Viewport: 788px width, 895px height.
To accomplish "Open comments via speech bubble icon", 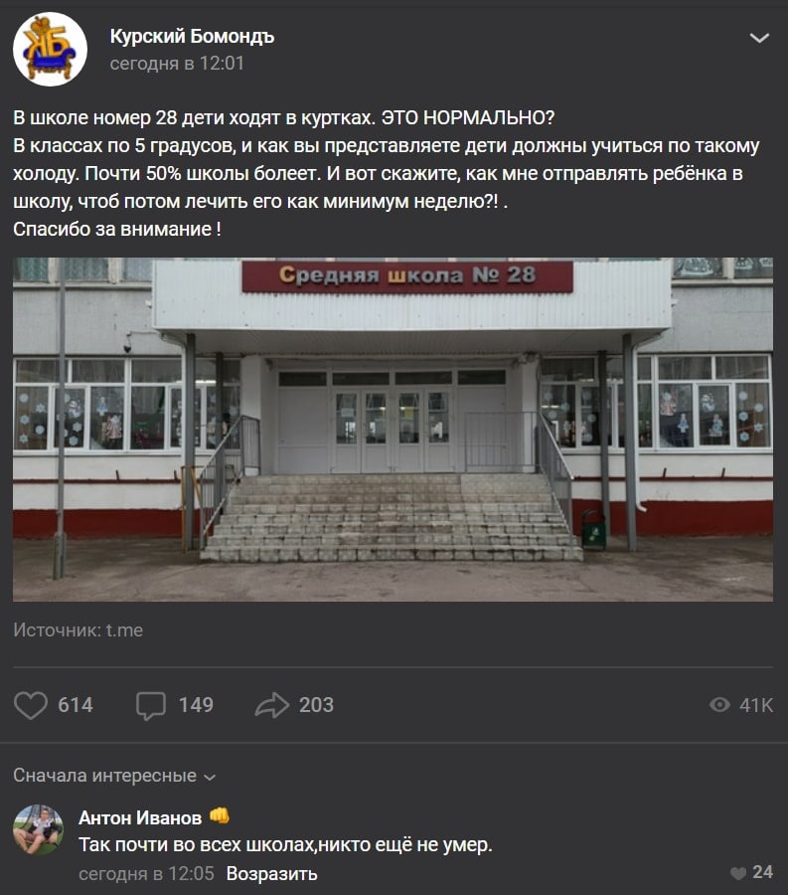I will [151, 705].
